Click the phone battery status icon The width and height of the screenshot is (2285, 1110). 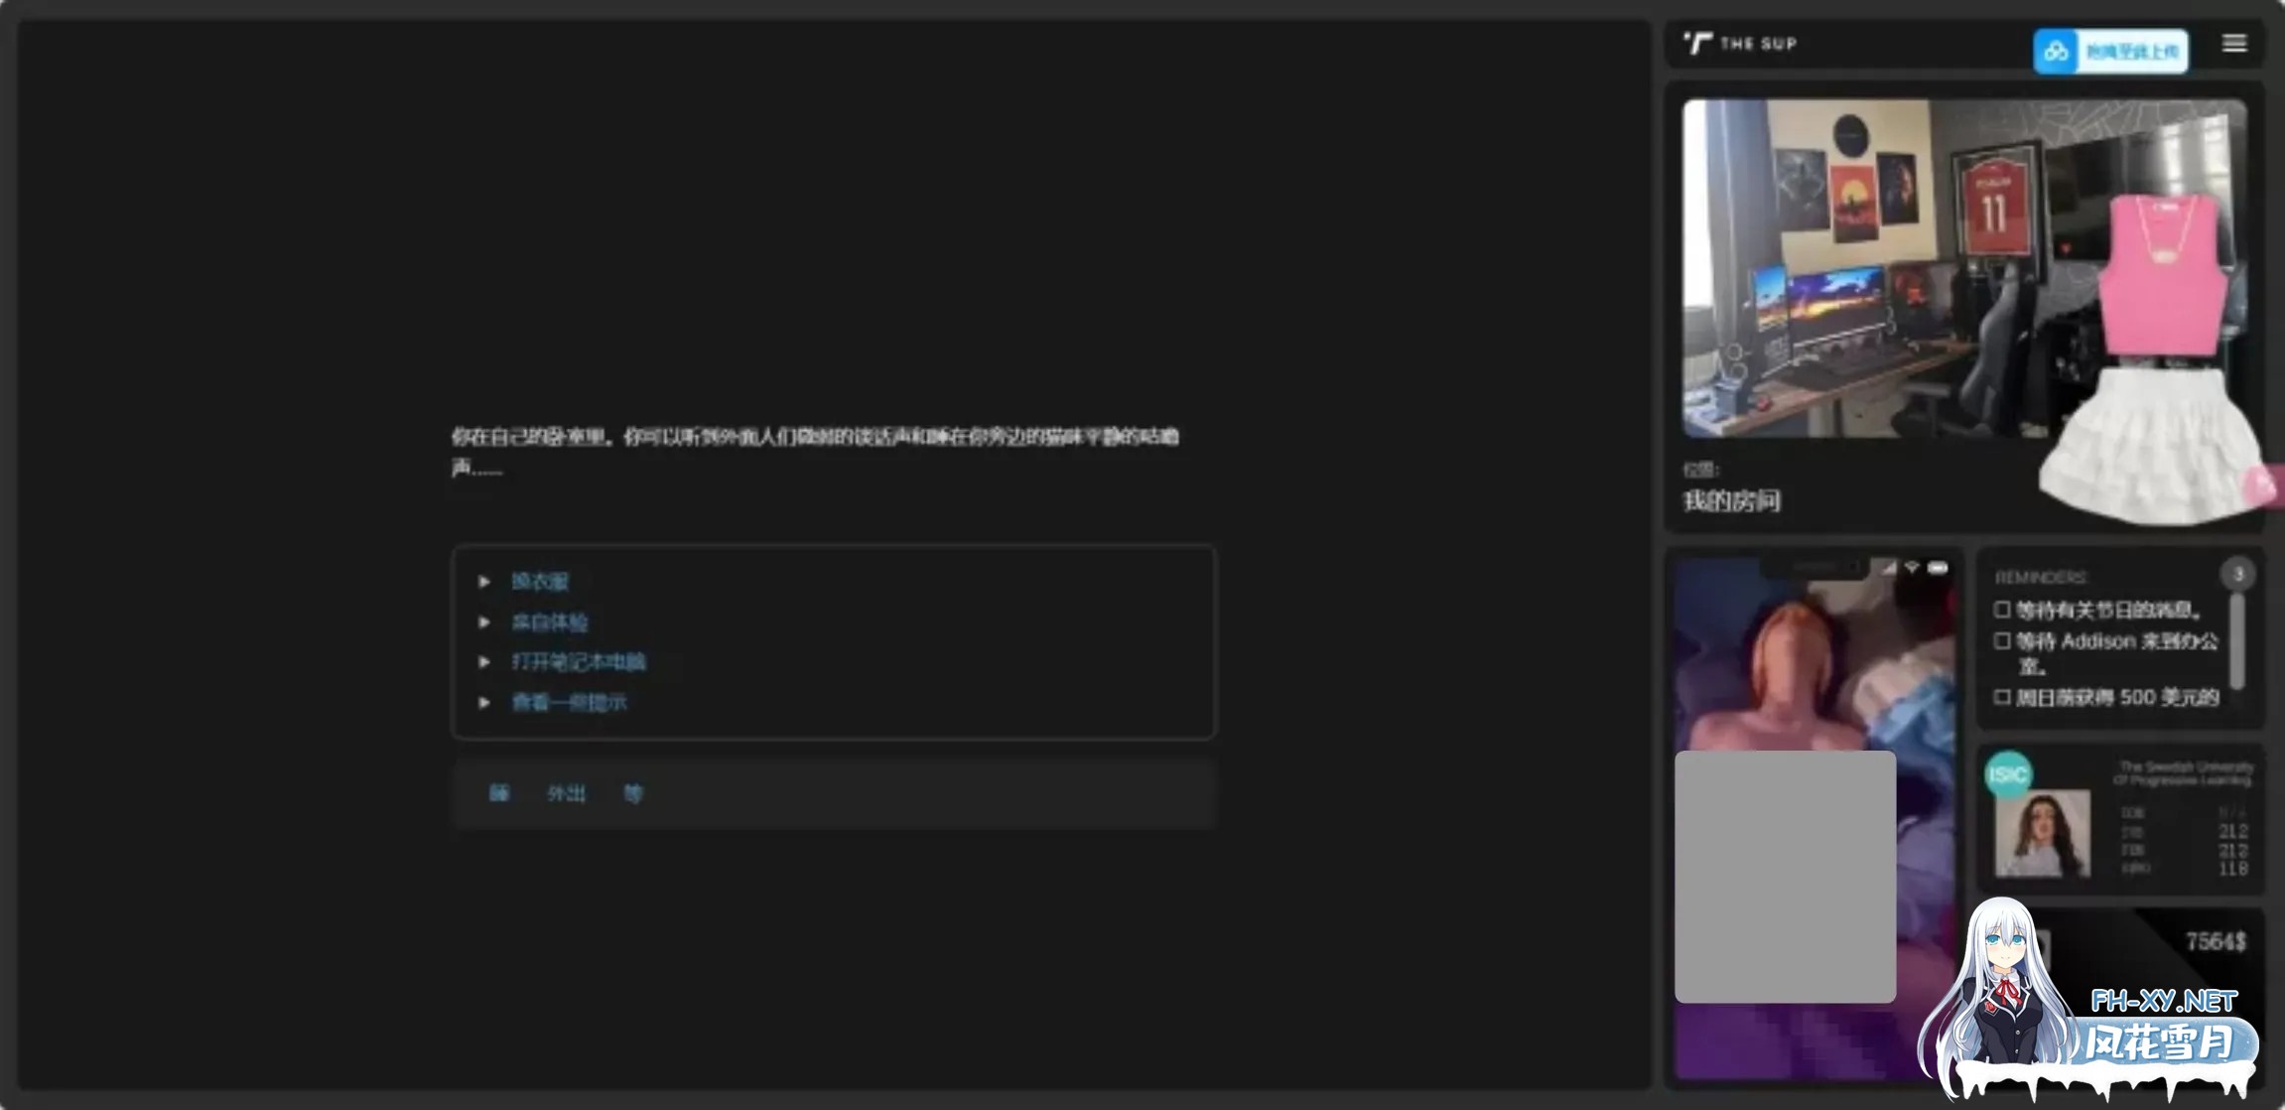(x=1938, y=568)
